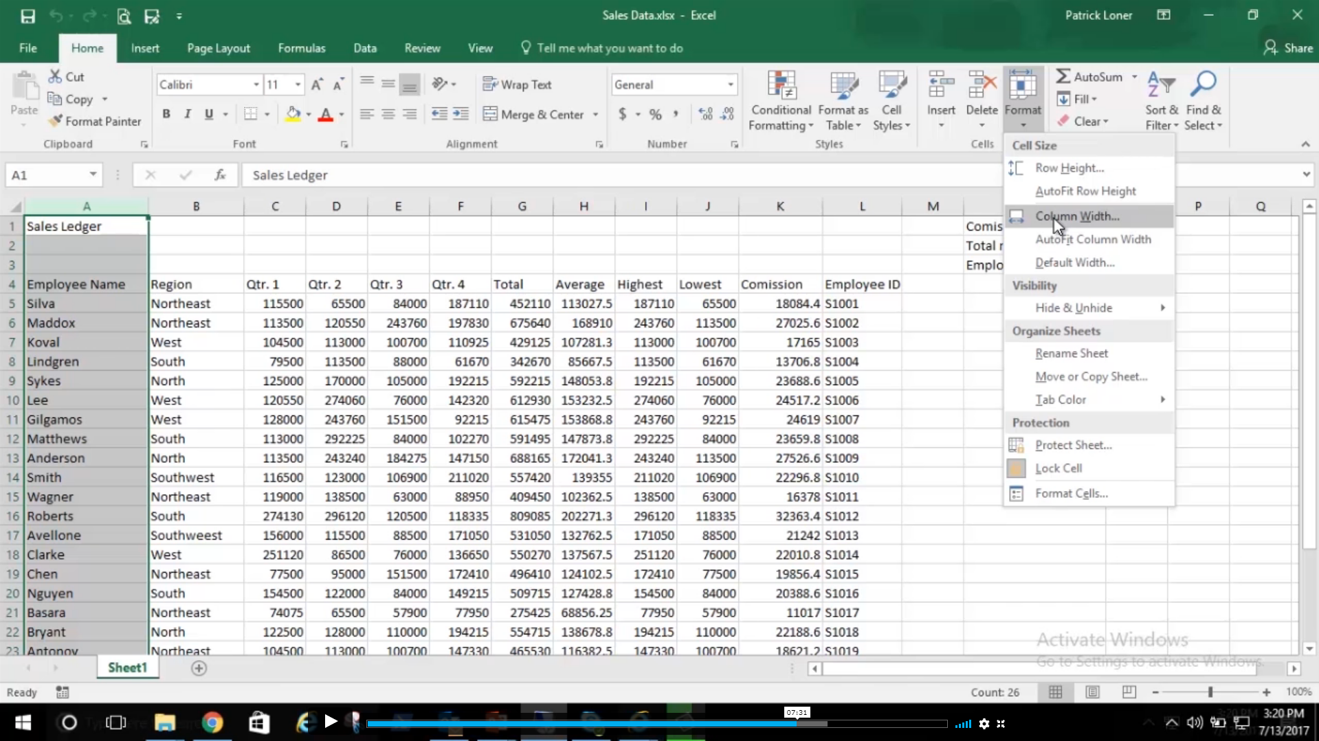
Task: Open the Find & Select button
Action: 1204,101
